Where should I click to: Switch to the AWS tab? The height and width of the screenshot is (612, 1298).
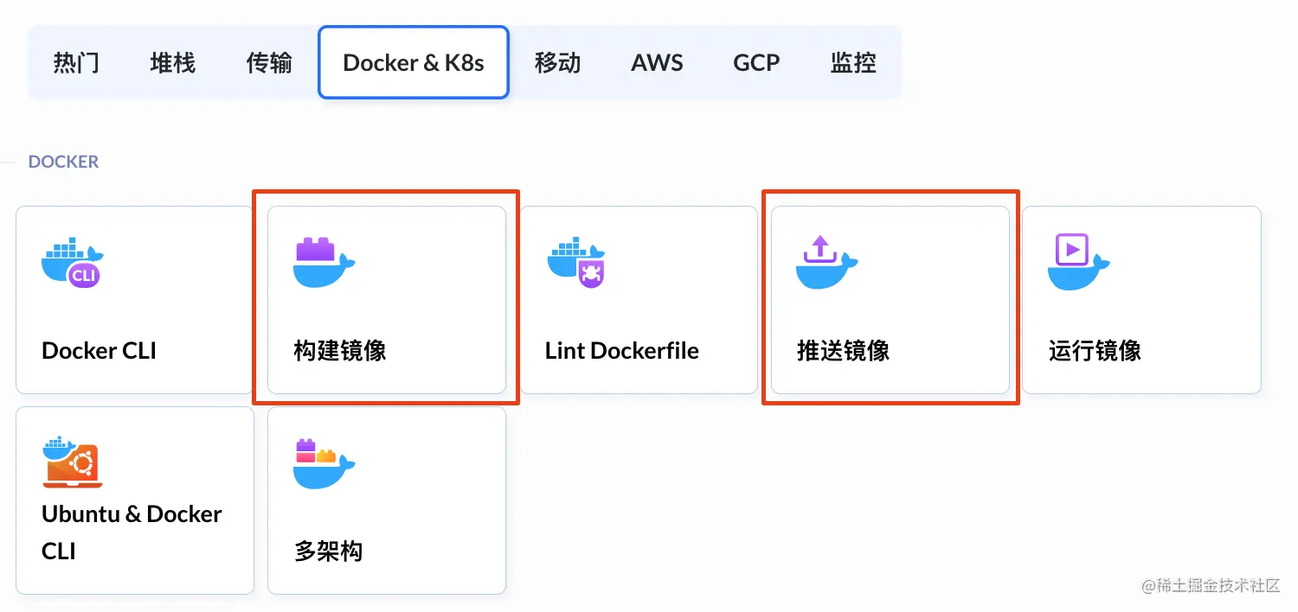pyautogui.click(x=657, y=62)
